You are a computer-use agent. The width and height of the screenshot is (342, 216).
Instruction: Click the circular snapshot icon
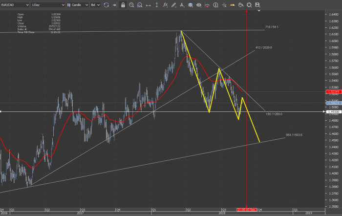[249, 5]
